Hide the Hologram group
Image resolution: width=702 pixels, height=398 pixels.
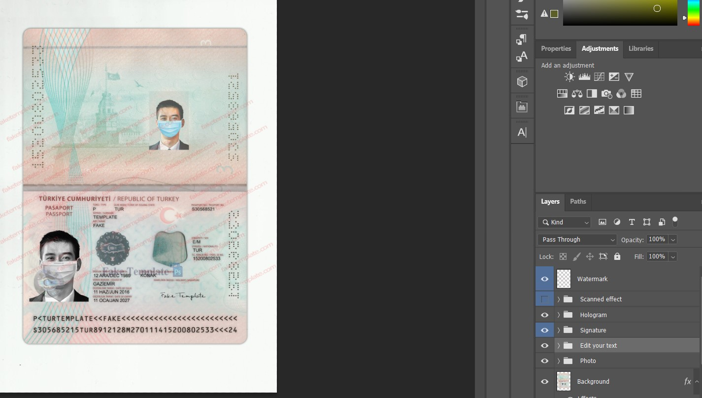click(544, 315)
